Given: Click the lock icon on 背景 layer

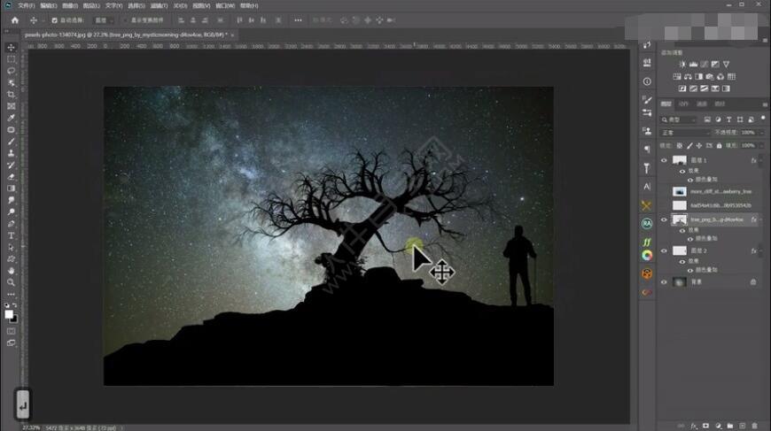Looking at the screenshot, I should [x=753, y=282].
